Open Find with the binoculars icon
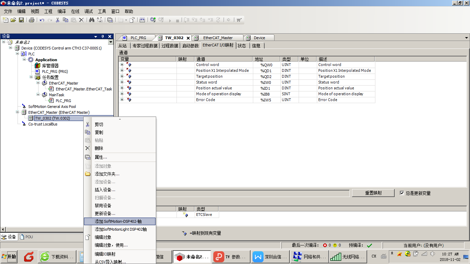Screen dimensions: 470x264 92,20
